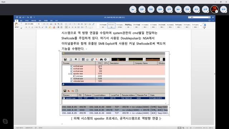Click the Text Effects icon beside superscript
The image size is (229, 129).
point(46,27)
